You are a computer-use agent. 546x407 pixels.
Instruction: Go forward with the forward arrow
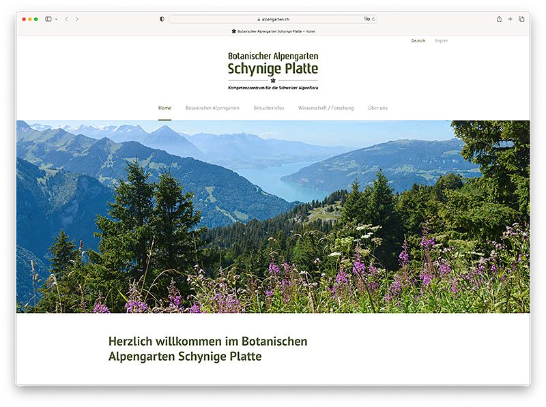click(76, 19)
